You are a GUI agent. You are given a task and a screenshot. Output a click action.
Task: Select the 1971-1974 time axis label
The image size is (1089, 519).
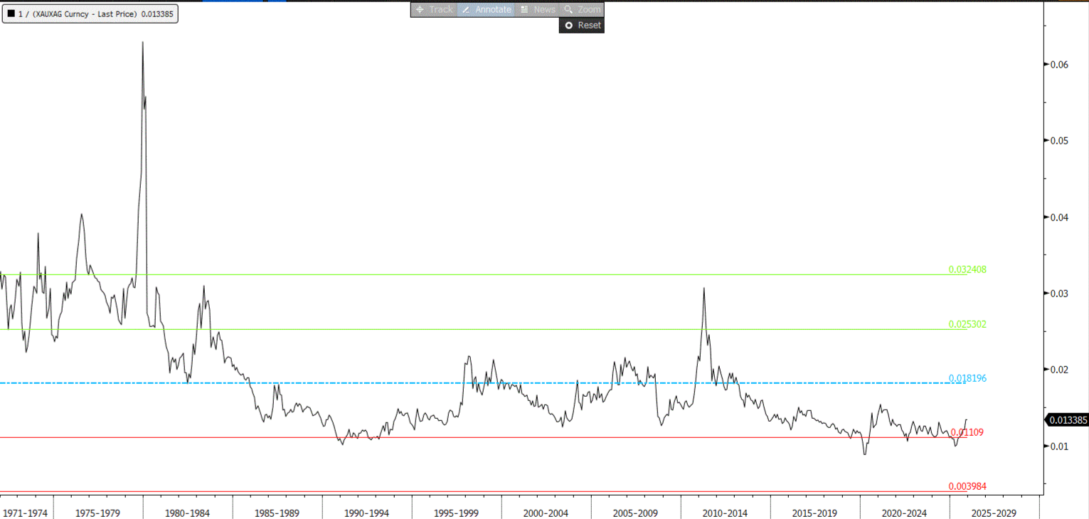(x=26, y=513)
